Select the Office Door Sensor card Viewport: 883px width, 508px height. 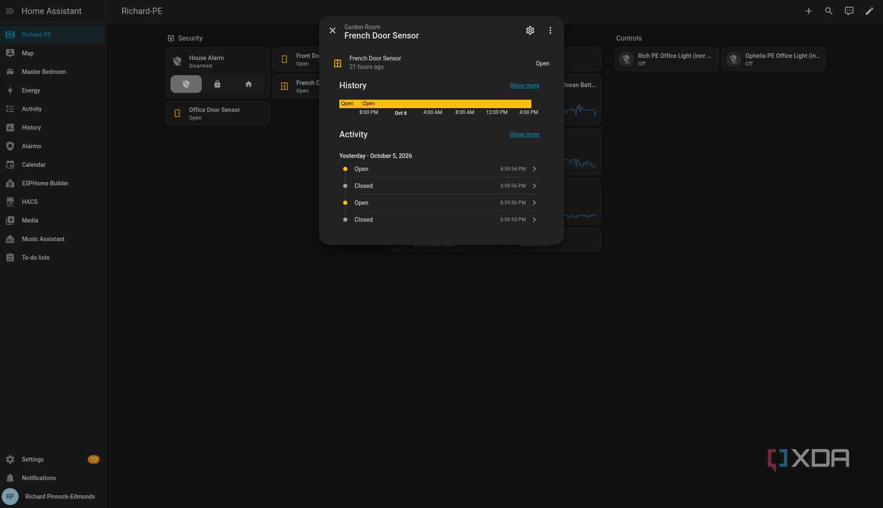(x=217, y=113)
